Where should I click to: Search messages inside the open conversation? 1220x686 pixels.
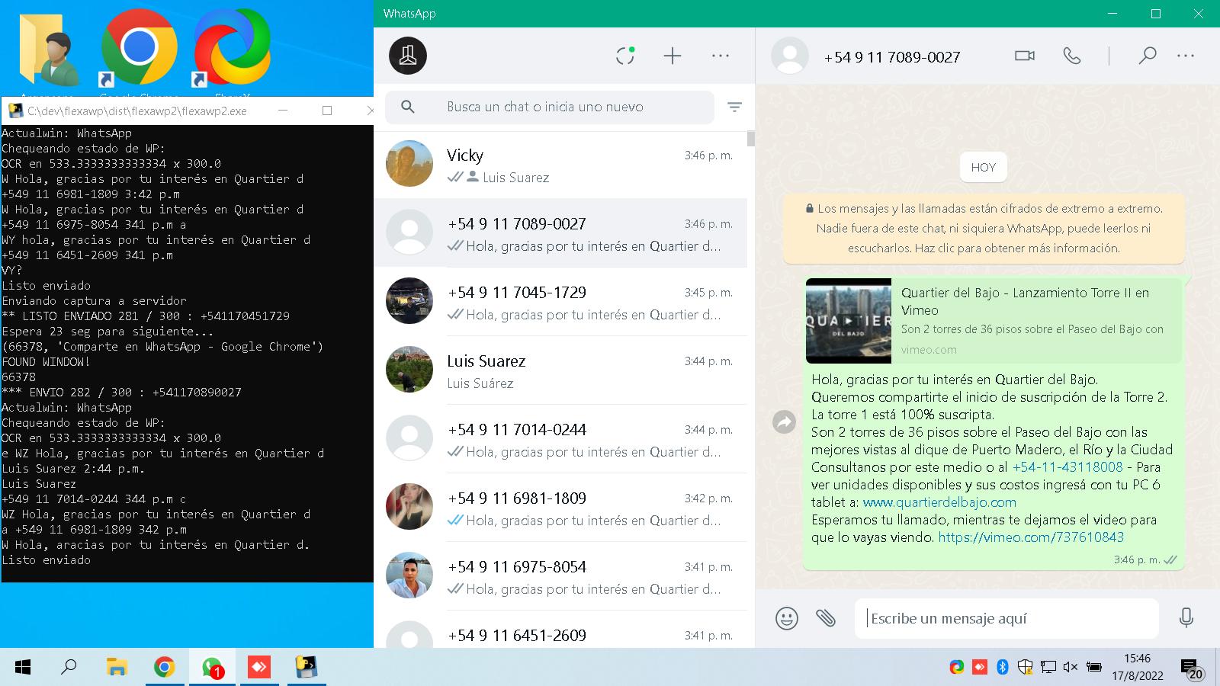[1148, 56]
